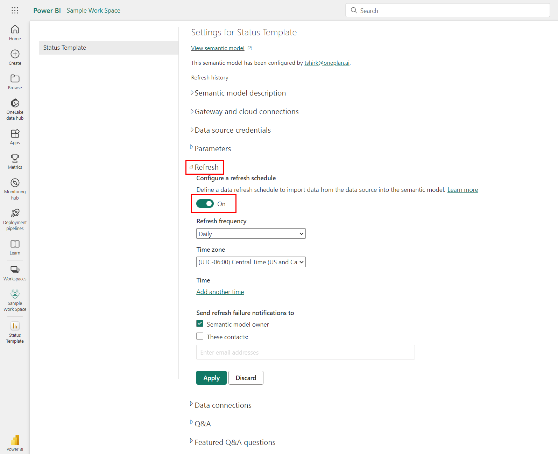Open View semantic model link
This screenshot has width=558, height=454.
pos(218,48)
